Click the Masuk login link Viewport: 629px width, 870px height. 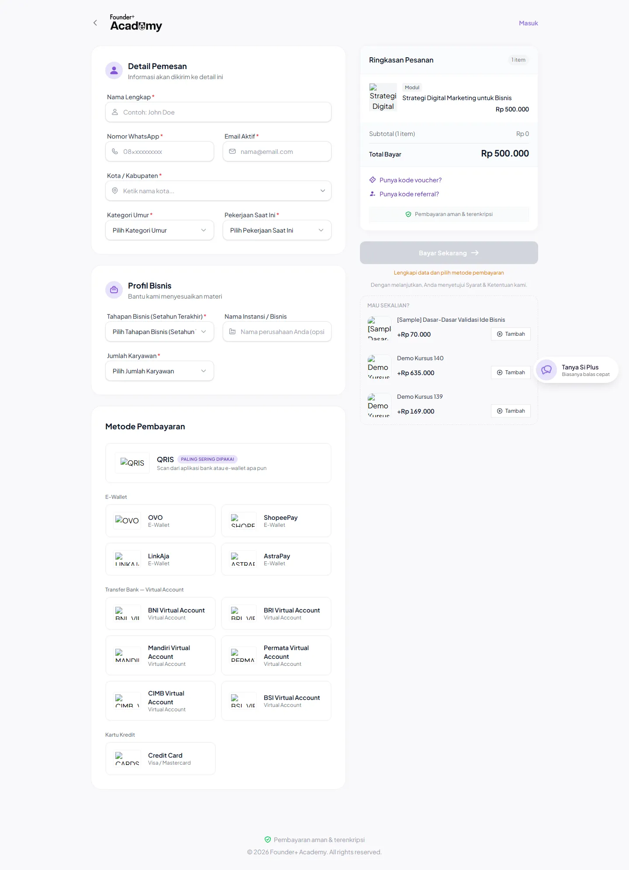[x=529, y=23]
